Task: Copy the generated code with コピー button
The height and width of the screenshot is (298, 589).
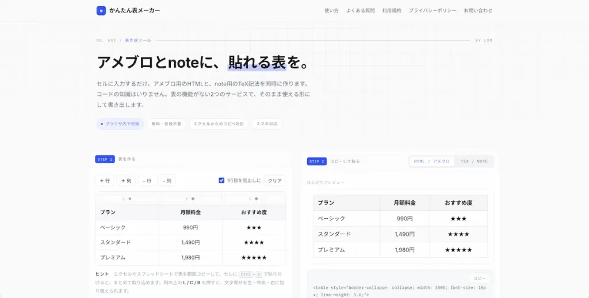Action: click(x=479, y=278)
